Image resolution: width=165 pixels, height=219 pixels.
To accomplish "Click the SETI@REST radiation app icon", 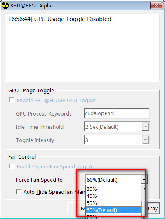I will point(5,5).
